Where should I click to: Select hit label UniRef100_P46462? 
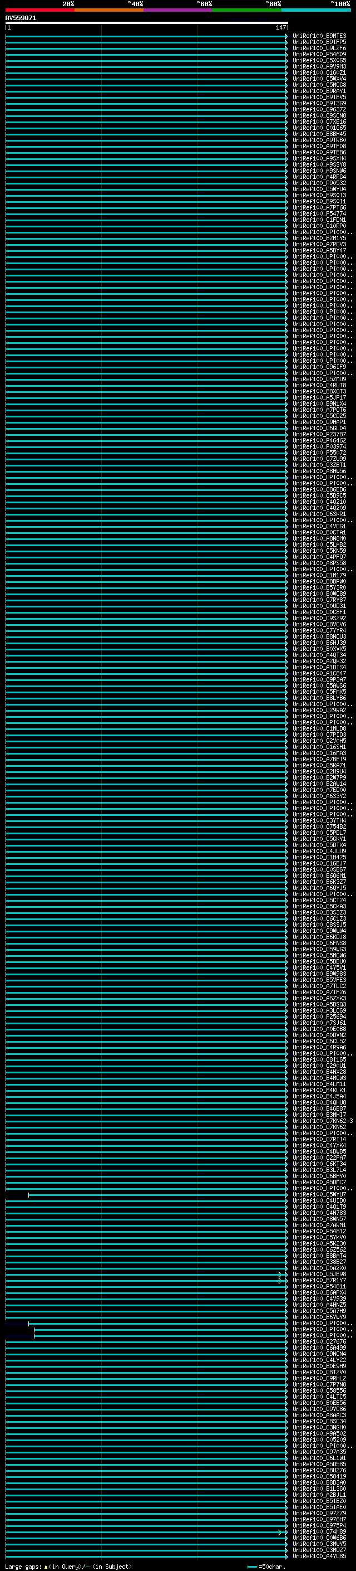[x=319, y=440]
